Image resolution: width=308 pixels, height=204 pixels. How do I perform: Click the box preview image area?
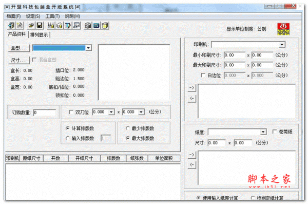click(134, 72)
